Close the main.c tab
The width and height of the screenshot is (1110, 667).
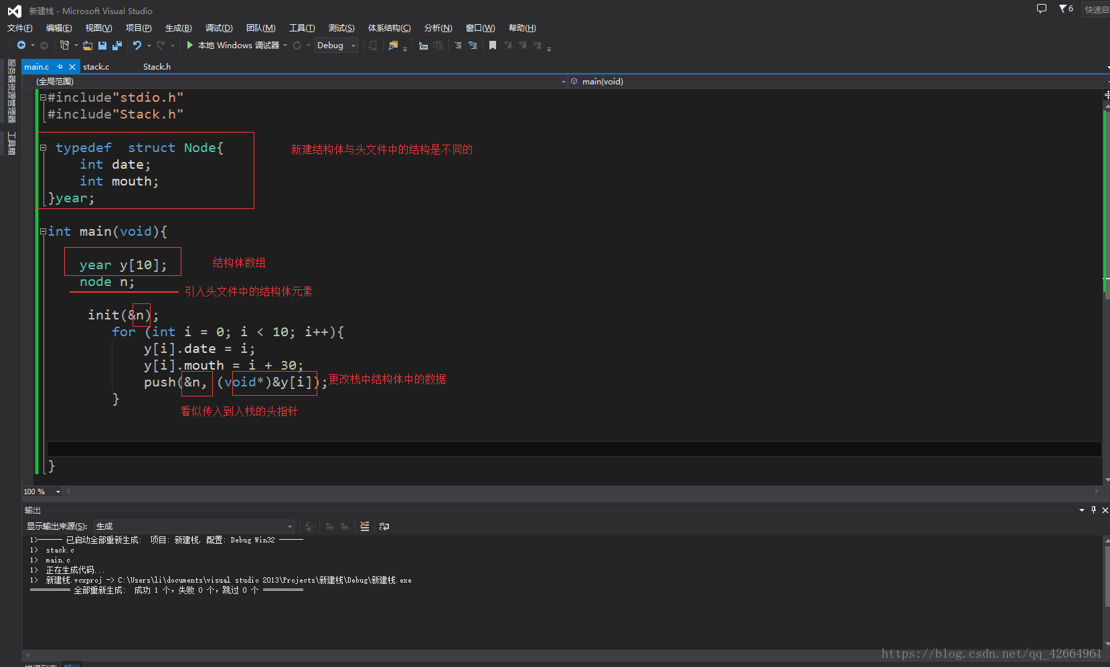pyautogui.click(x=72, y=67)
